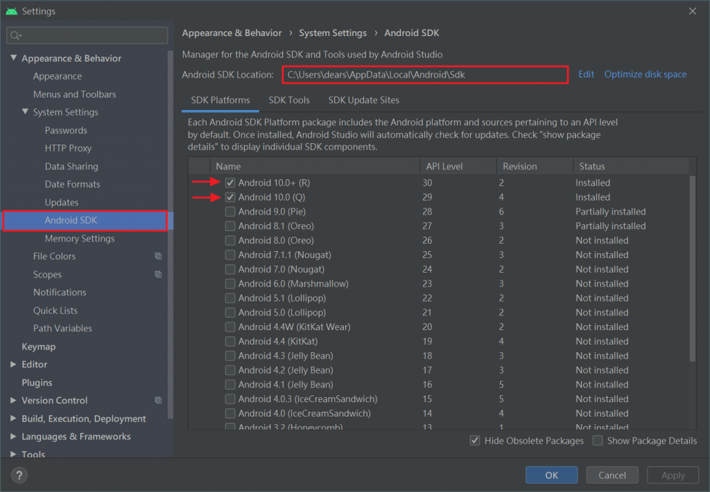
Task: Confirm settings with OK button
Action: tap(551, 475)
